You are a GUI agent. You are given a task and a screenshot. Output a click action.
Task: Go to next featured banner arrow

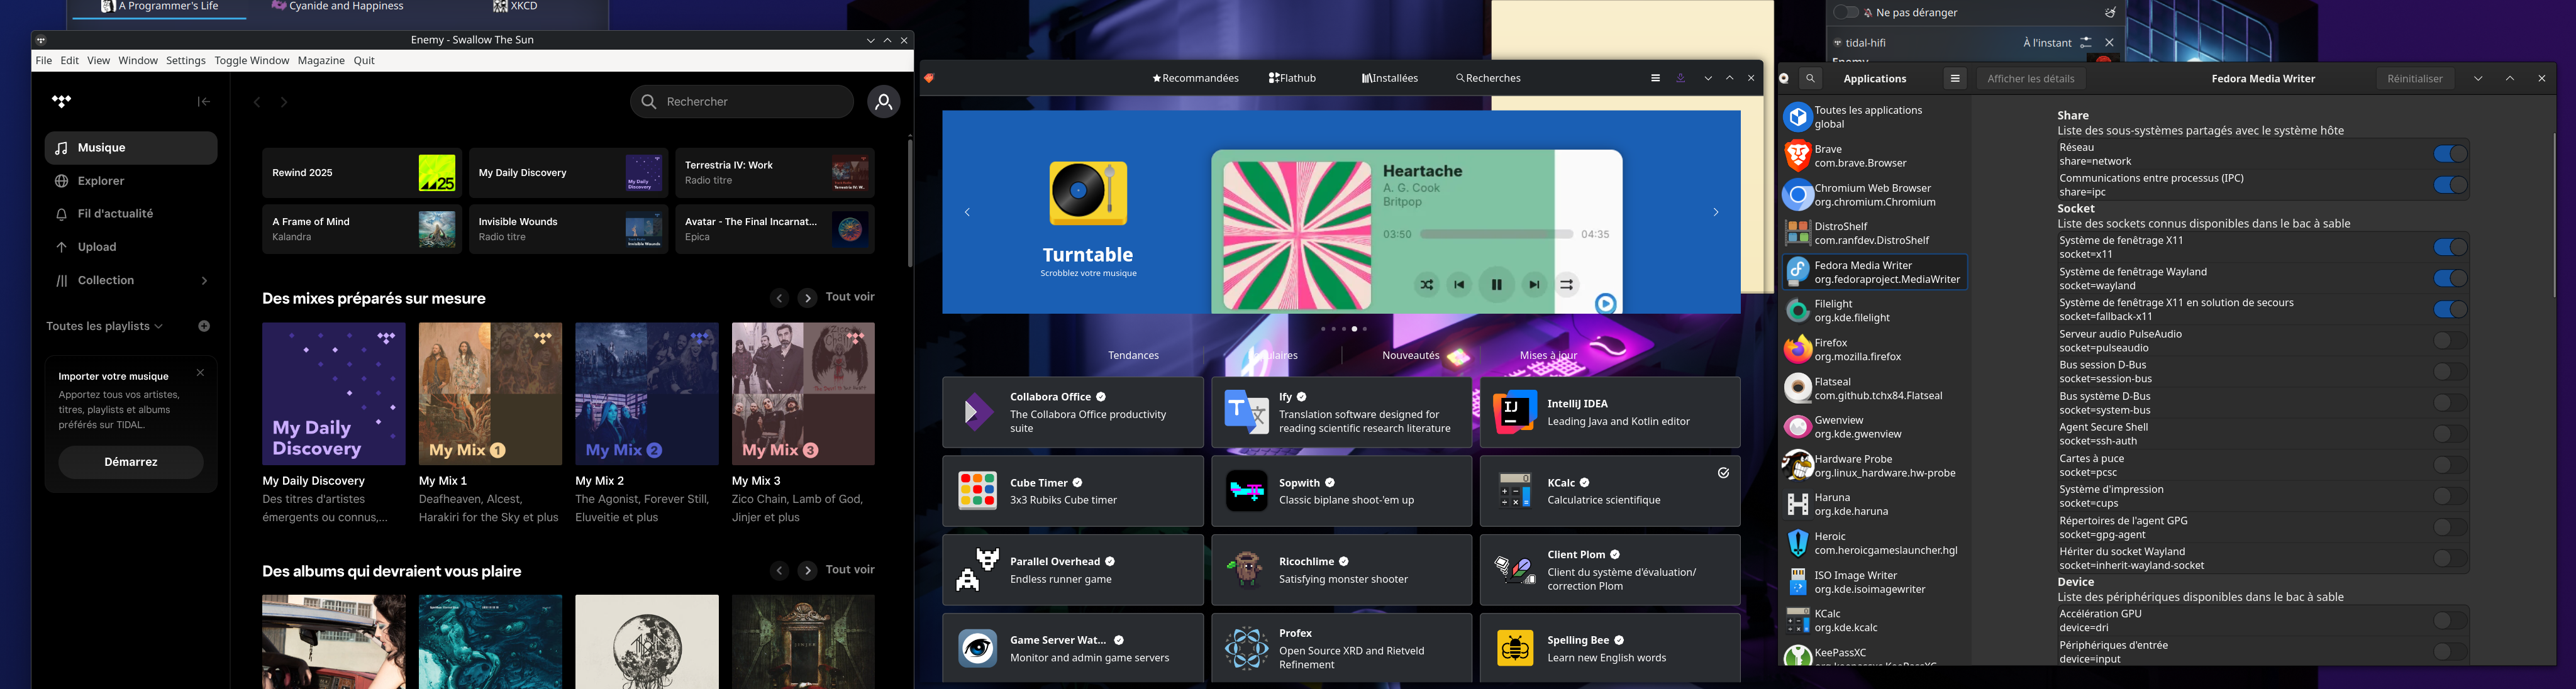(x=1715, y=212)
